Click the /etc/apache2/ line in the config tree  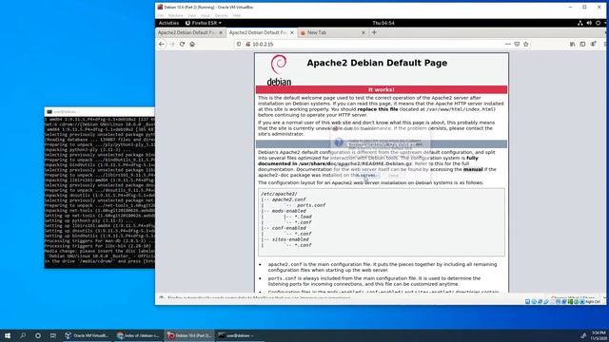(x=279, y=194)
